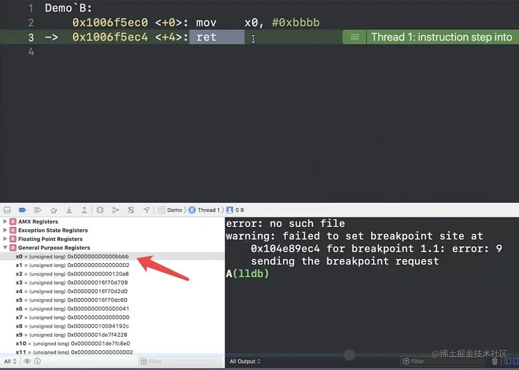519x370 pixels.
Task: Click the variables filter icon
Action: [x=144, y=362]
